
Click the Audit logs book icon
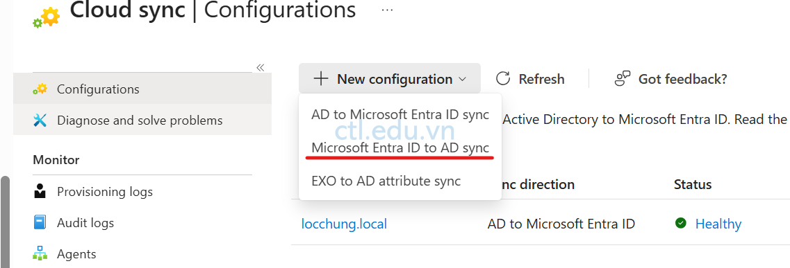tap(40, 222)
